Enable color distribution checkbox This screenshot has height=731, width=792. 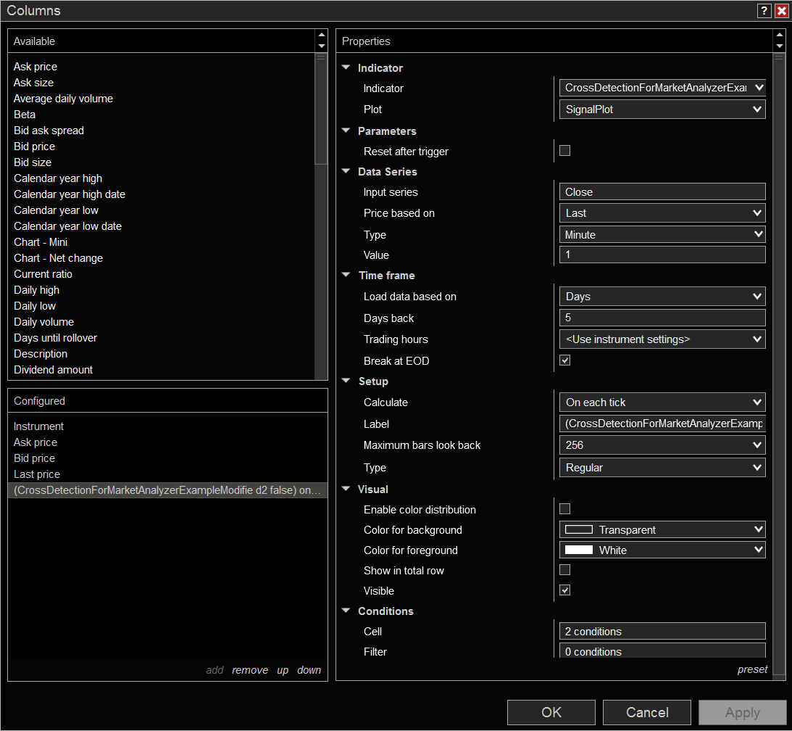click(x=564, y=508)
